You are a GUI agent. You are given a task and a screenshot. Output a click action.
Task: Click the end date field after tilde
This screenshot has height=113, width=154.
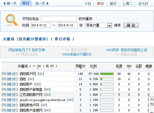pyautogui.click(x=68, y=25)
